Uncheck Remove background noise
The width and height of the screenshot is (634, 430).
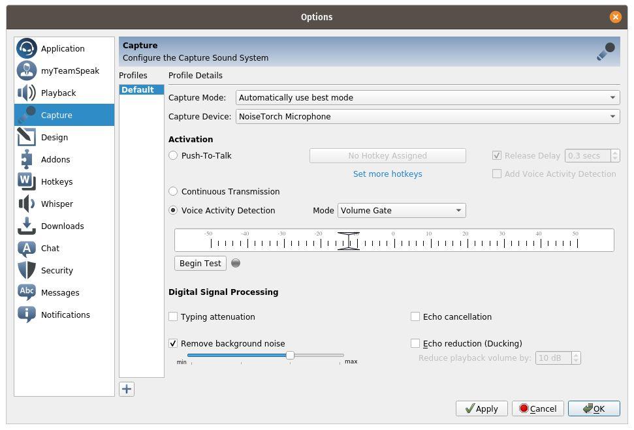[x=173, y=343]
